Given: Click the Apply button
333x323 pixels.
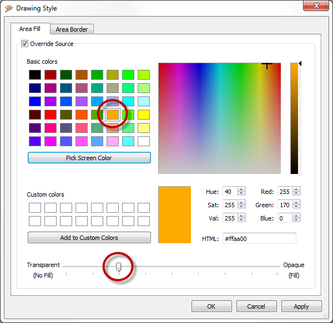Looking at the screenshot, I should pyautogui.click(x=301, y=306).
